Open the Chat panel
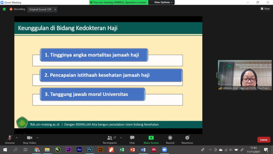 132,140
